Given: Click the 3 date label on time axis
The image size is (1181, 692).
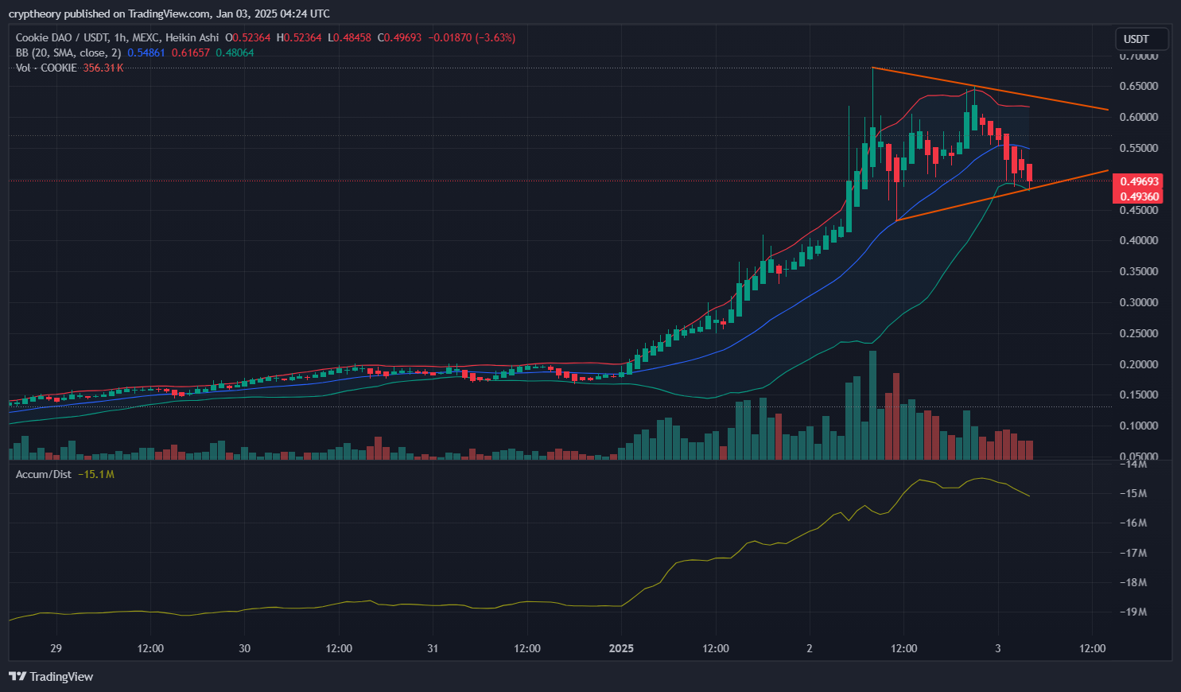Looking at the screenshot, I should point(997,648).
